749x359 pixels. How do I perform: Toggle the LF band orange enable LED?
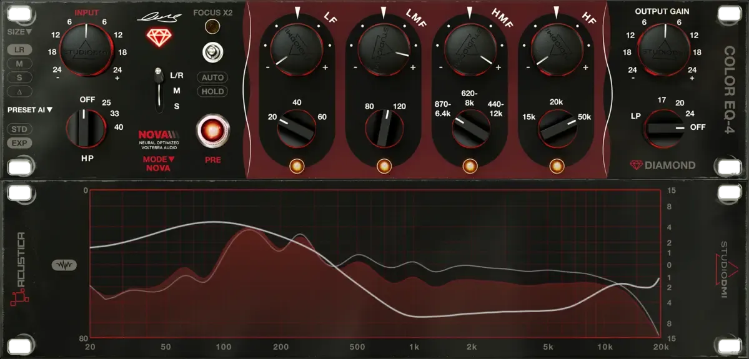click(x=297, y=166)
